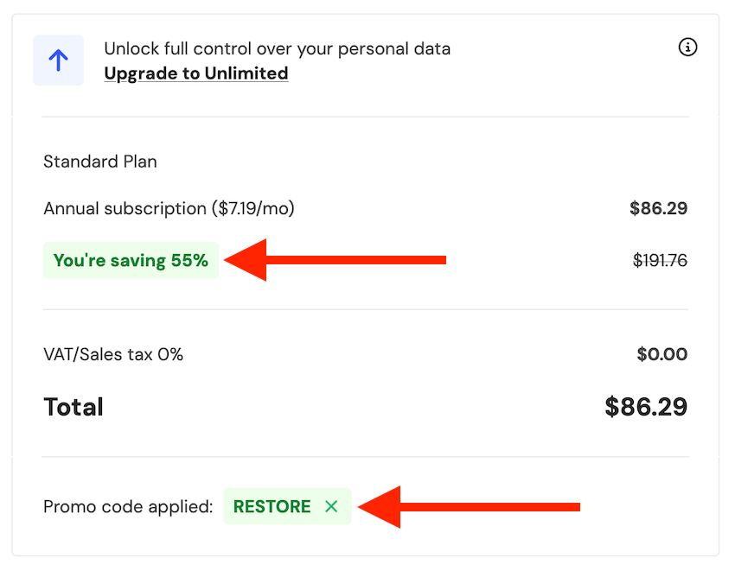This screenshot has width=735, height=571.
Task: Remove the RESTORE promo code with the X
Action: click(331, 507)
